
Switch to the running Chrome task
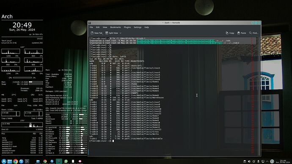pyautogui.click(x=45, y=161)
